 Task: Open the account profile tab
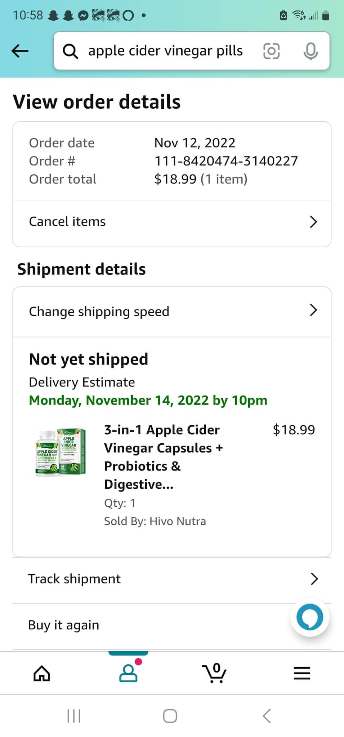128,673
